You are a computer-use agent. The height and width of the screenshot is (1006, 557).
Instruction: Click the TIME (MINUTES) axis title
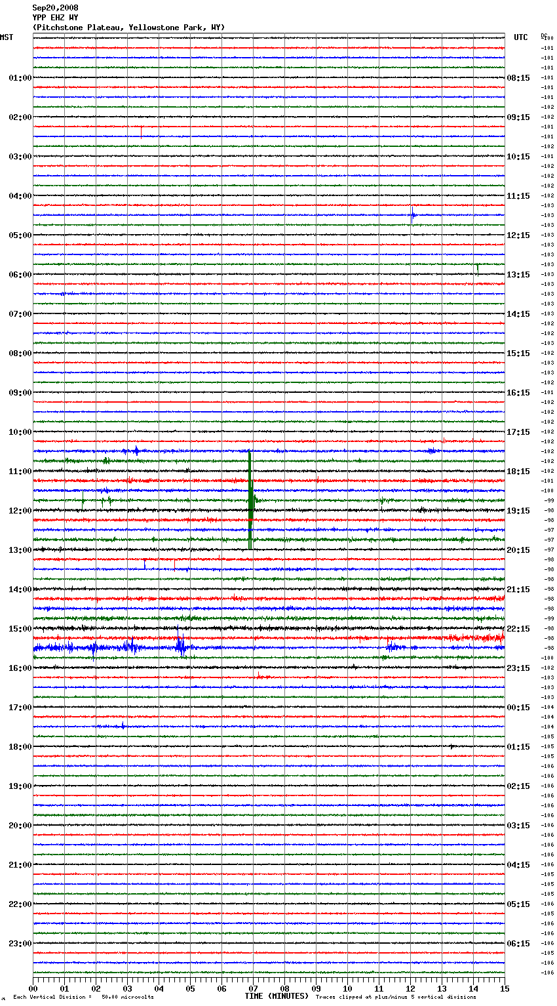point(277,996)
